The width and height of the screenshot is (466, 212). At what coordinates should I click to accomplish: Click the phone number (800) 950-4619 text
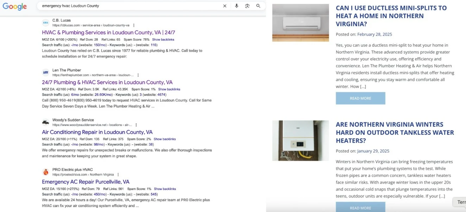coord(62,101)
